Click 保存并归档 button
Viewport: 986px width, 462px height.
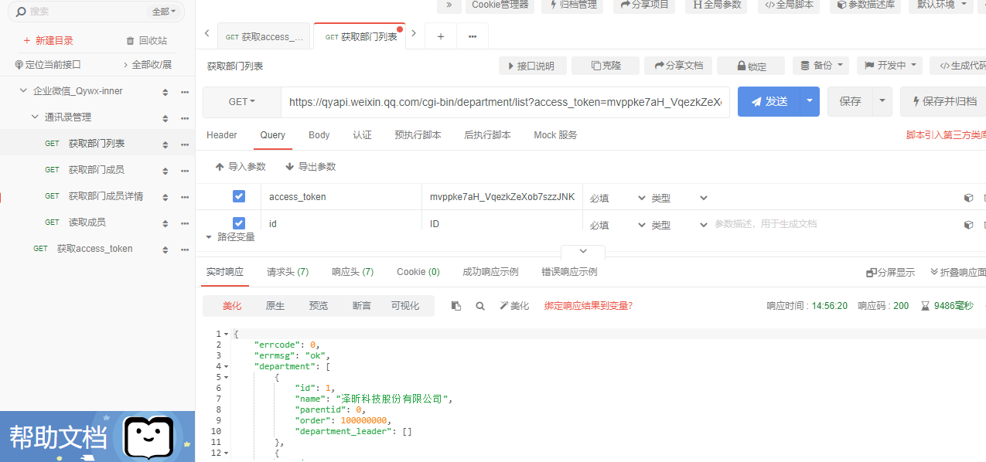pos(943,101)
